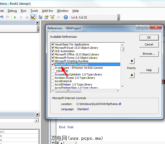This screenshot has height=144, width=165.
Task: Click horizontal scrollbar thumb of references list
Action: point(68,91)
